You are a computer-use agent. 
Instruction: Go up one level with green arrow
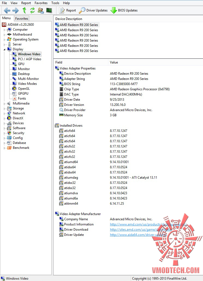[x=24, y=10]
